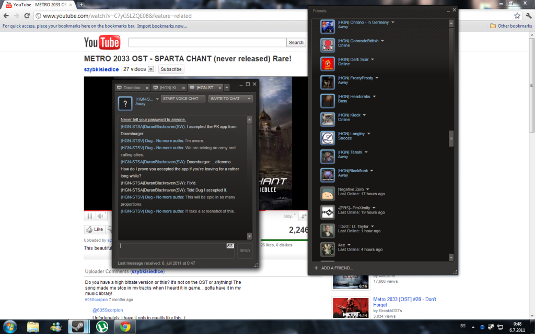The image size is (535, 334).
Task: Click the question-mark avatar in chat window
Action: tap(125, 103)
